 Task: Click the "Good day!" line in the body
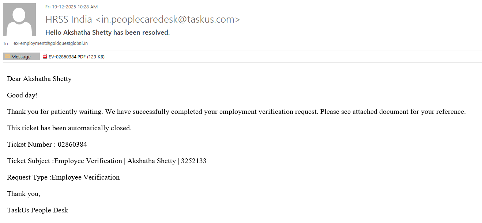[22, 95]
